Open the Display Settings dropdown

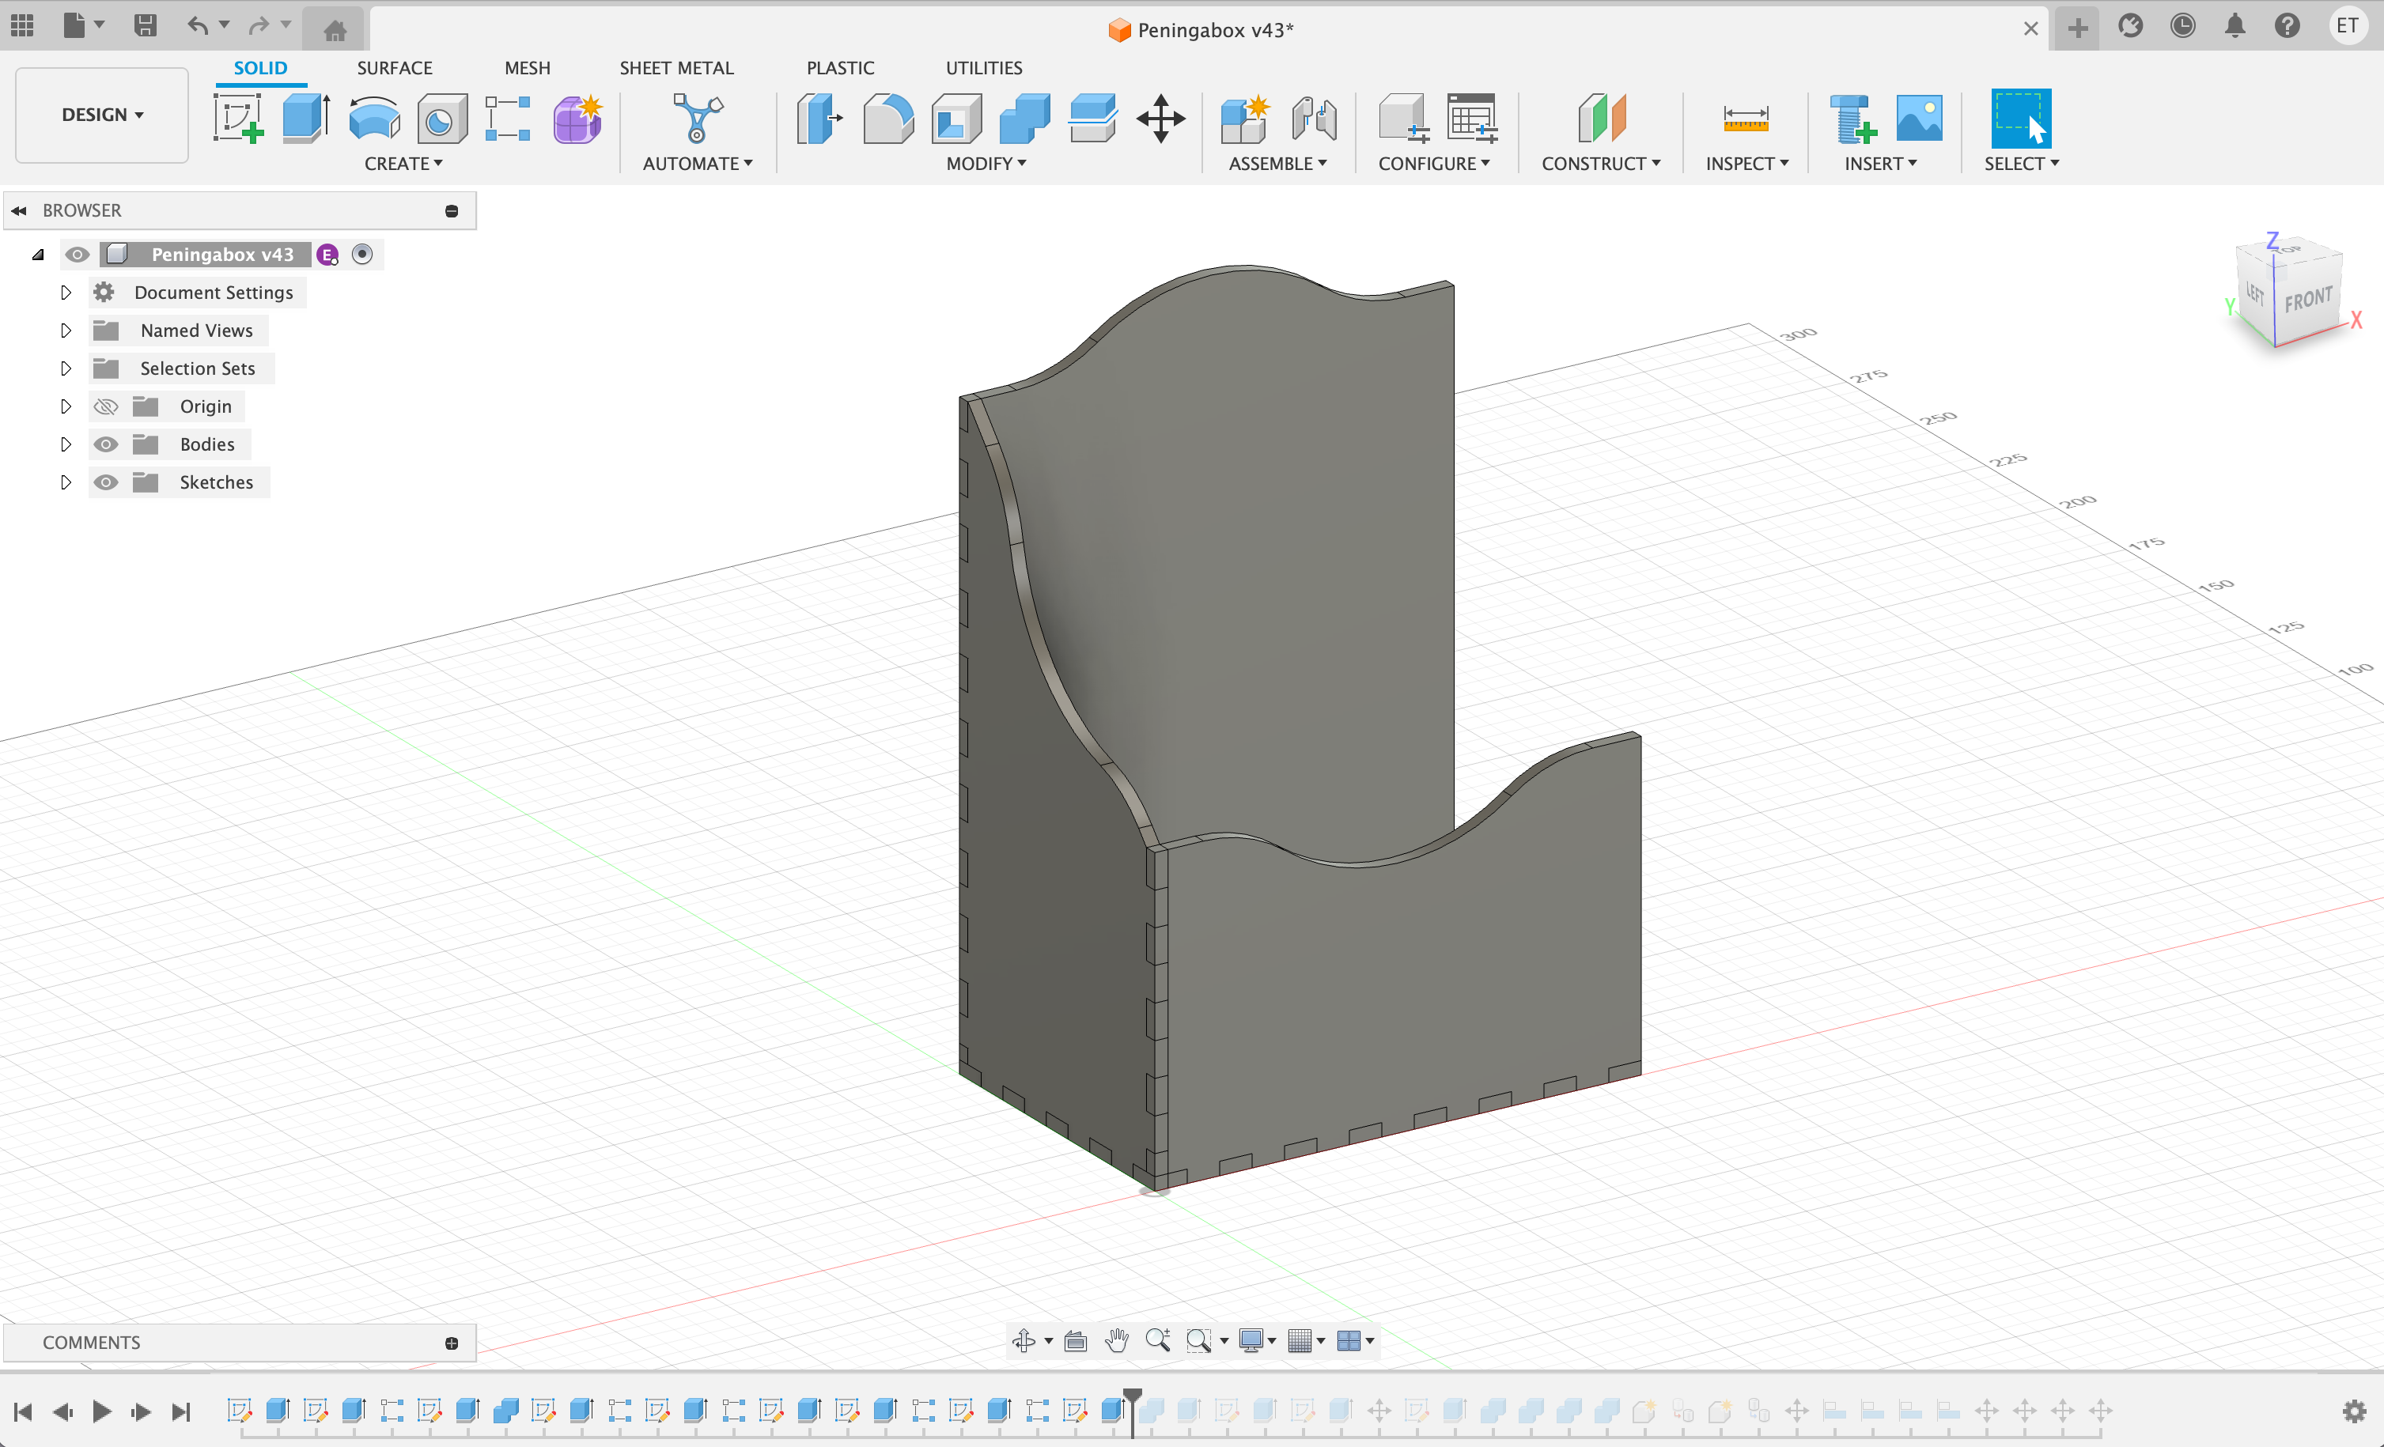pyautogui.click(x=1258, y=1340)
